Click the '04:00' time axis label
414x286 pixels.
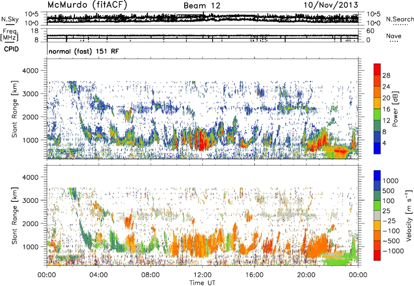(98, 275)
